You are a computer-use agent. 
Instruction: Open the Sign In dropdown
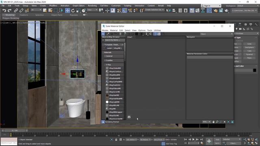(211, 6)
